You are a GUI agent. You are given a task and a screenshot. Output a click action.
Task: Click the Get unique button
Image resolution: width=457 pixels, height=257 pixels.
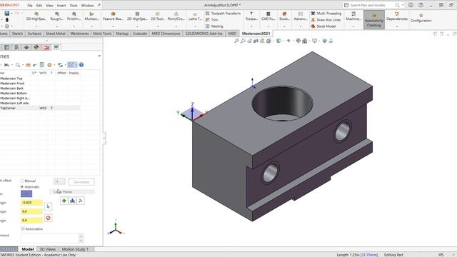point(81,182)
